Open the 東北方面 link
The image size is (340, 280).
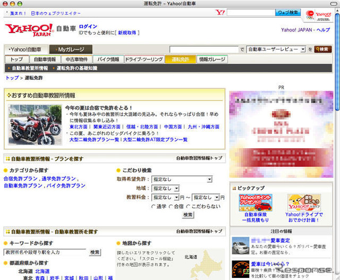(78, 126)
